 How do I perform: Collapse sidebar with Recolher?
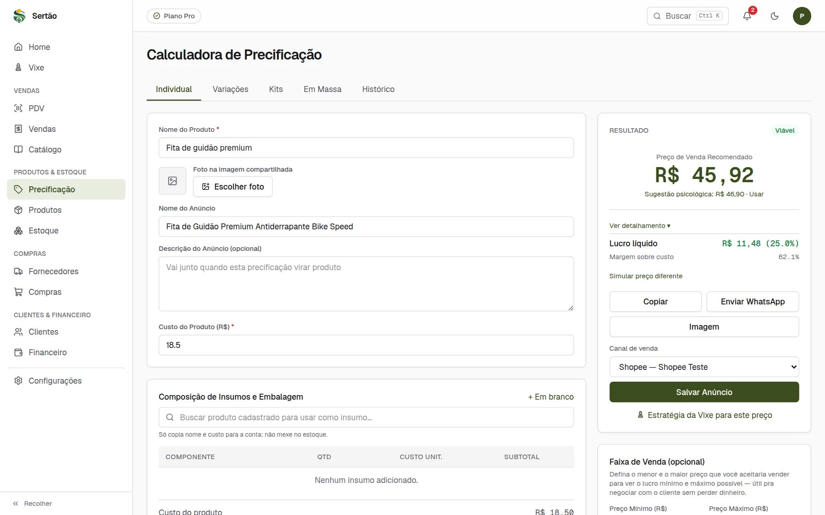click(32, 504)
